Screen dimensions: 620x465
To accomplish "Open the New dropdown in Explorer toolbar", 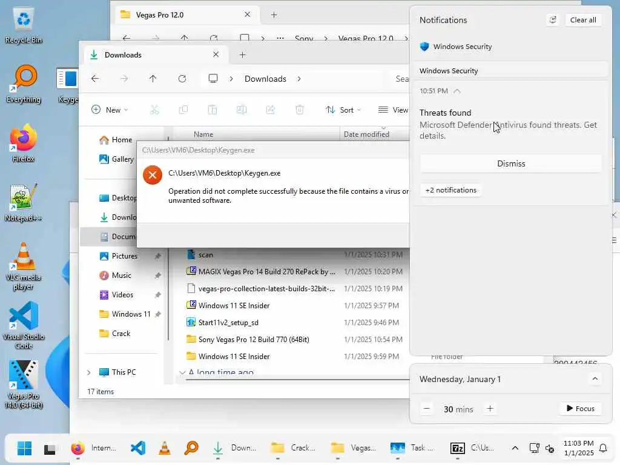I will click(x=110, y=110).
